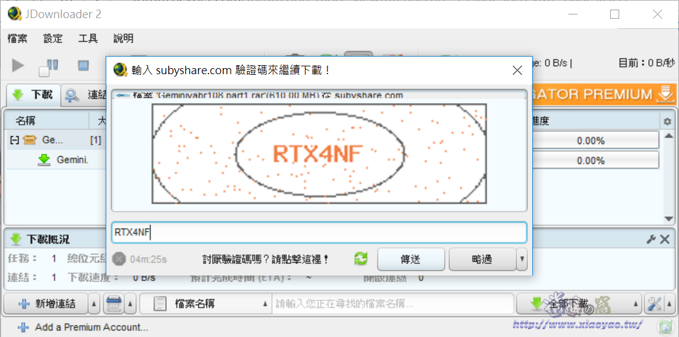679x337 pixels.
Task: Open dropdown arrow next to 略過
Action: click(x=522, y=259)
